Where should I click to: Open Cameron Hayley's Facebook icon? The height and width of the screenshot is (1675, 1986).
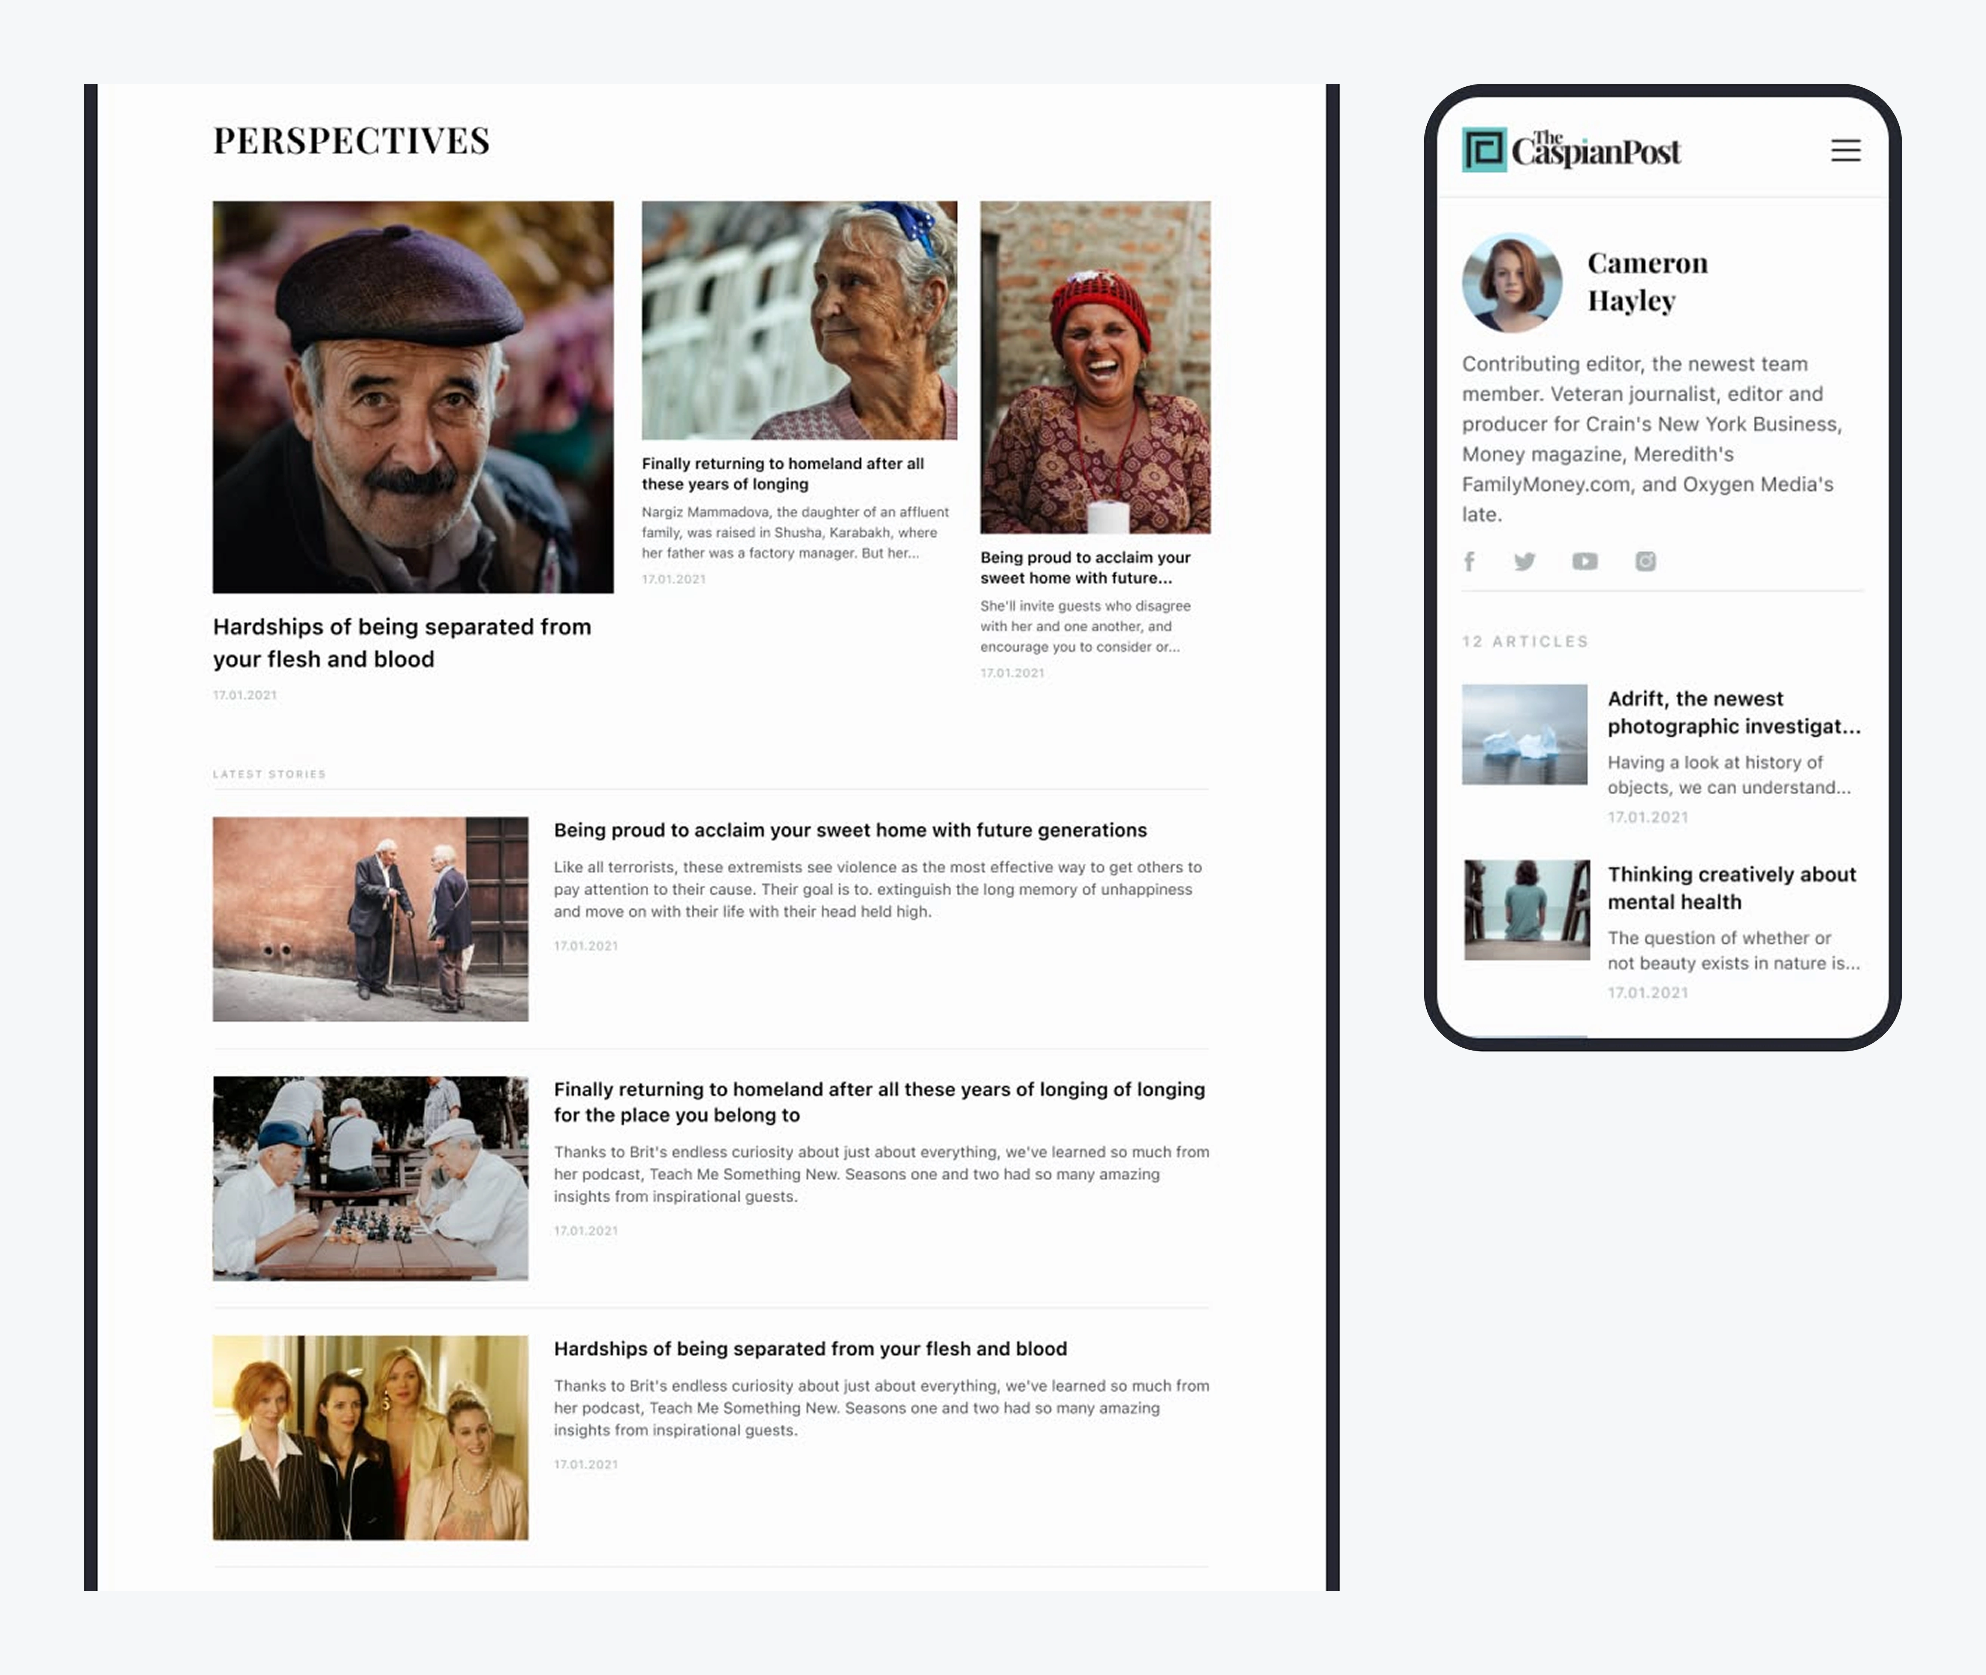coord(1470,561)
